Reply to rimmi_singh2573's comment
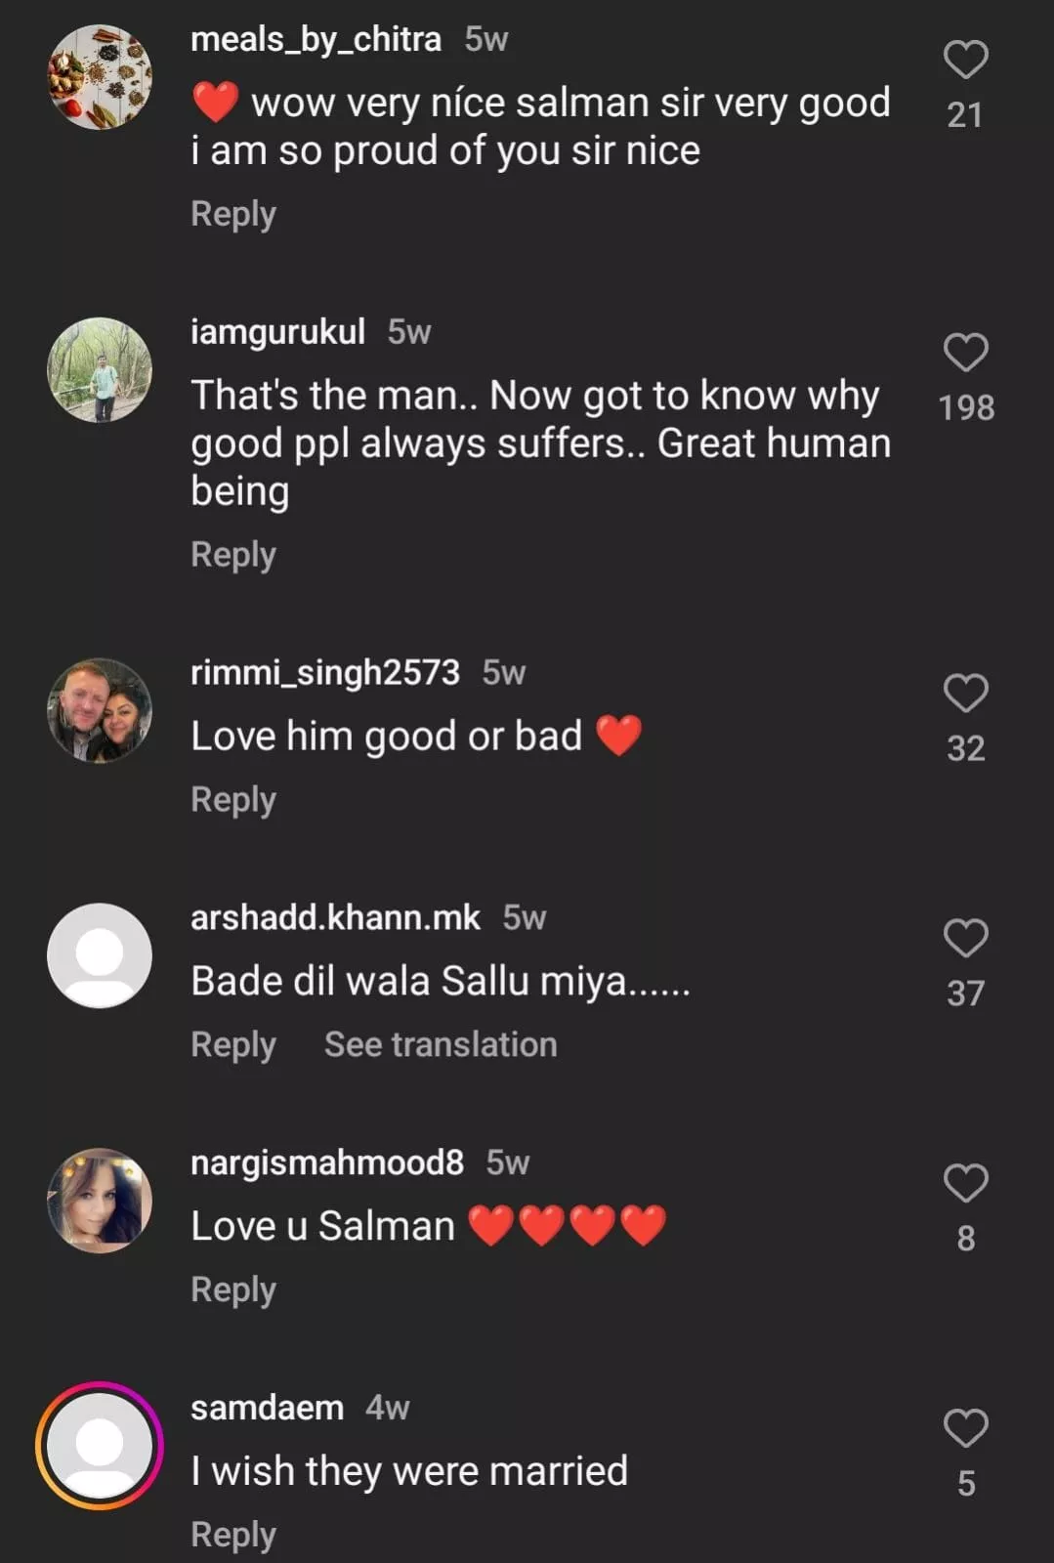Image resolution: width=1054 pixels, height=1563 pixels. pos(233,800)
